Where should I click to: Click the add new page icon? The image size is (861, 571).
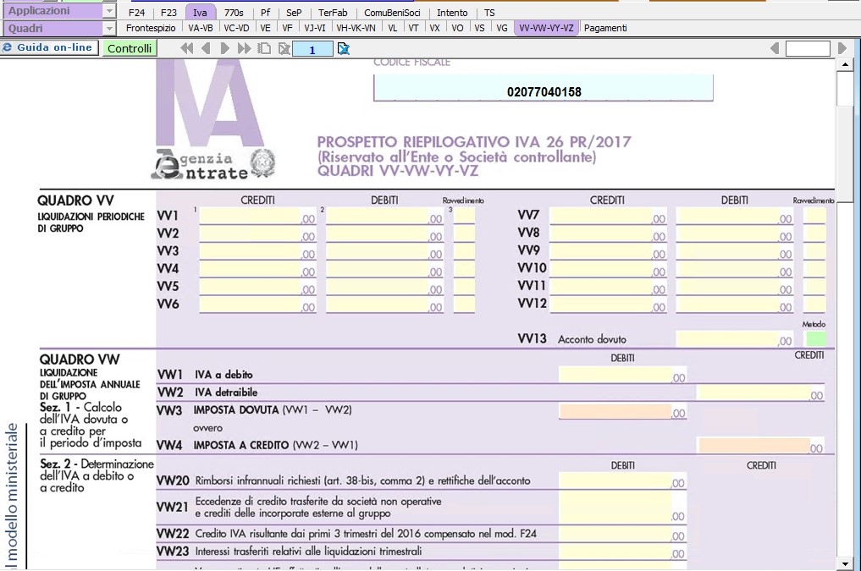click(264, 49)
